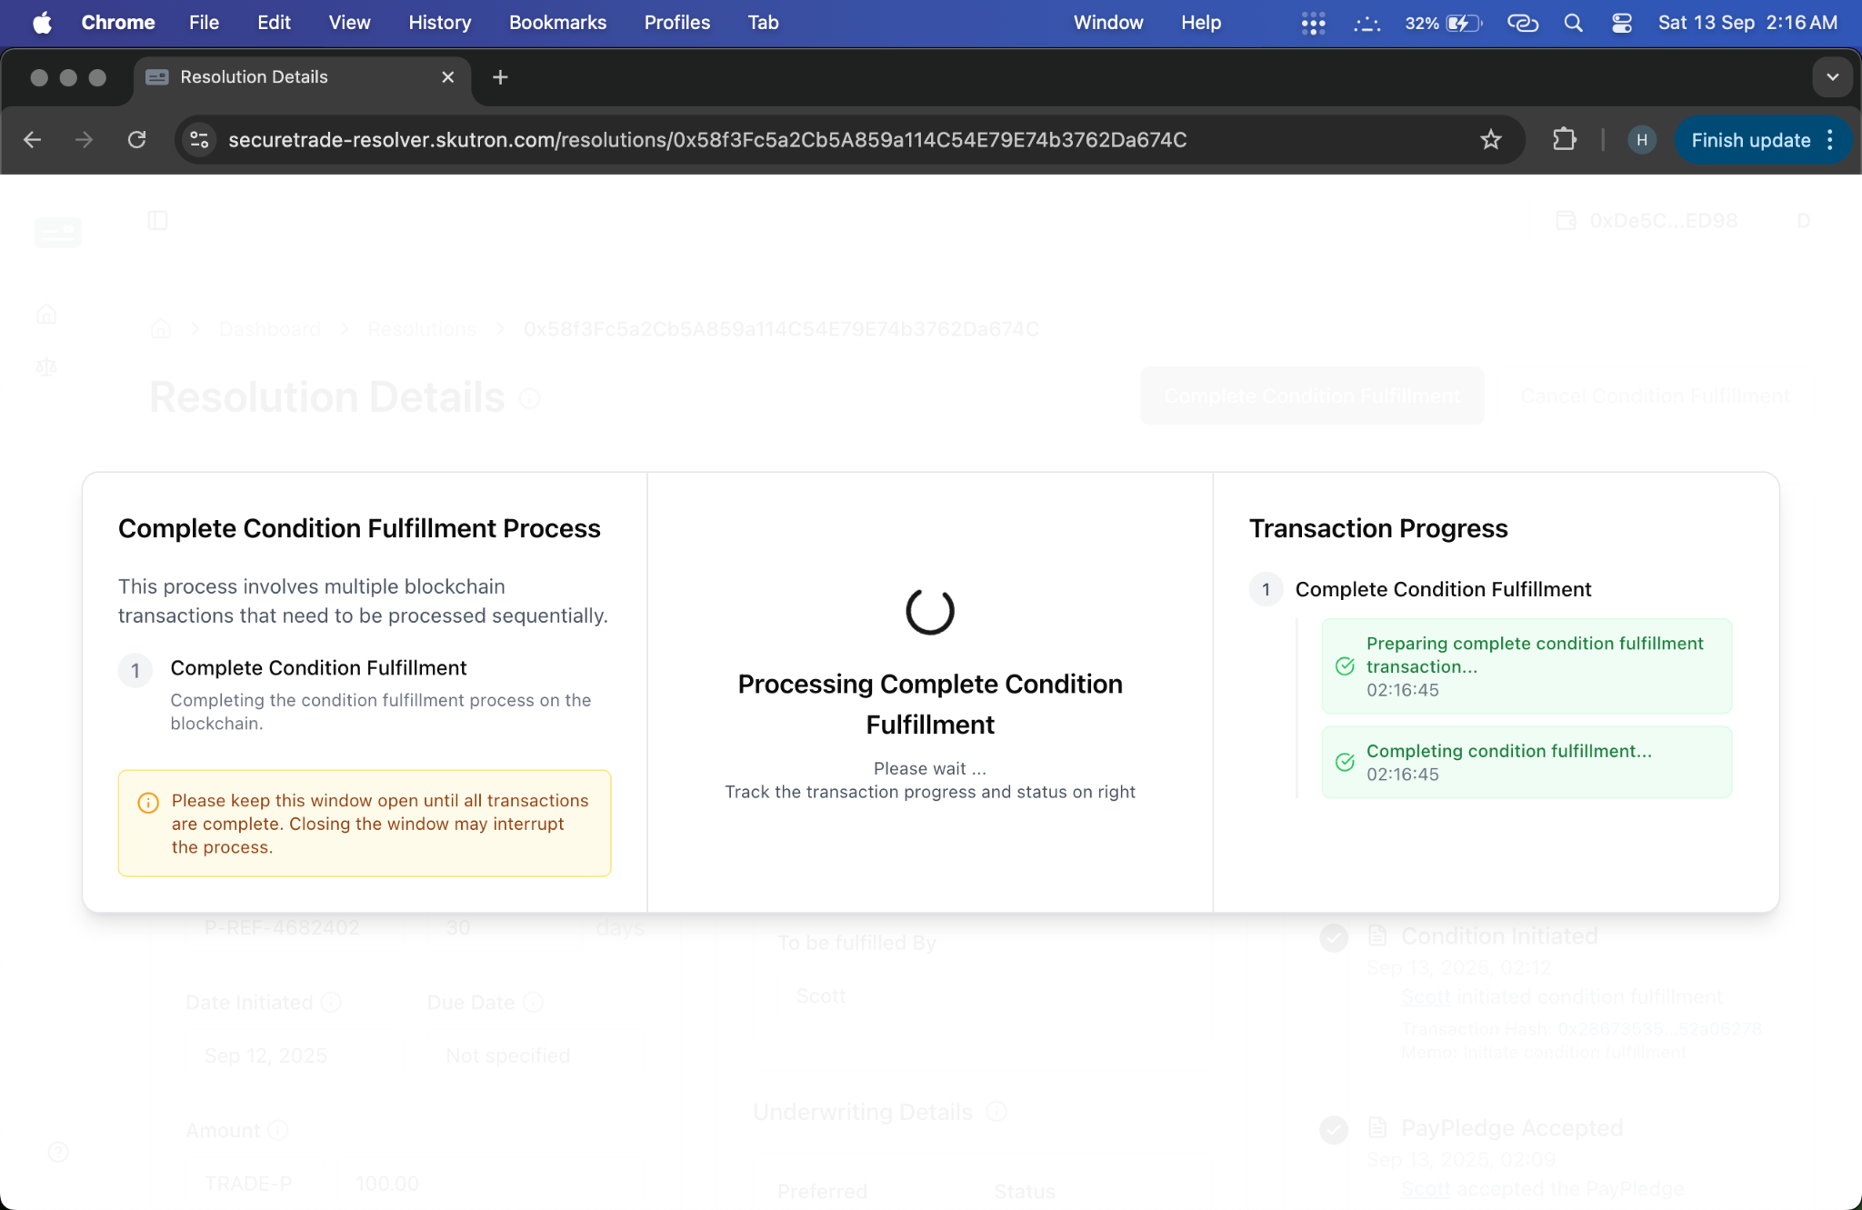Click the Resolutions breadcrumb link
Image resolution: width=1862 pixels, height=1210 pixels.
click(x=422, y=329)
